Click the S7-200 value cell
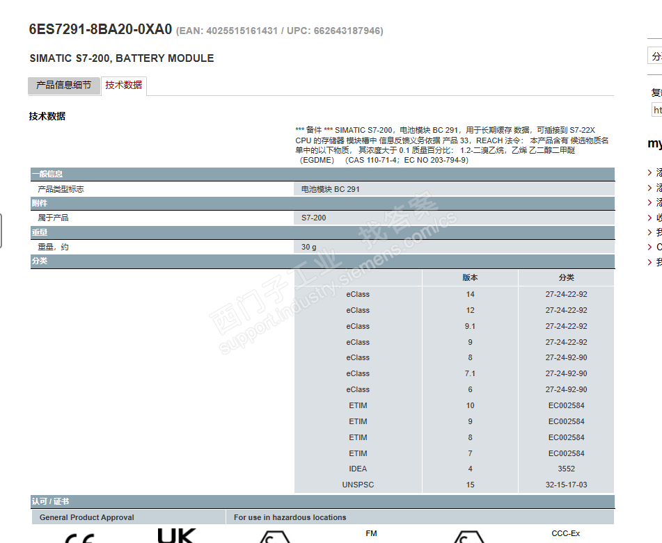 pyautogui.click(x=454, y=218)
